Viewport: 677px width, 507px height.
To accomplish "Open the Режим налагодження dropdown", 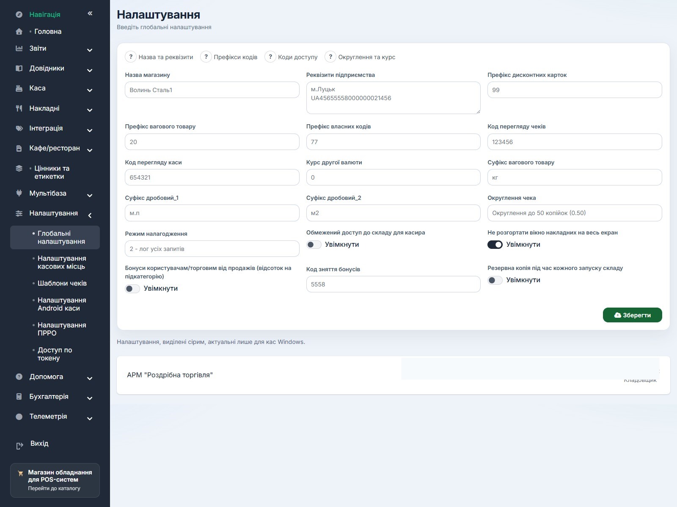I will point(212,249).
